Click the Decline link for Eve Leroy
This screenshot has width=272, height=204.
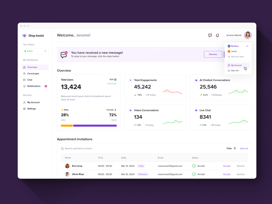pyautogui.click(x=241, y=166)
